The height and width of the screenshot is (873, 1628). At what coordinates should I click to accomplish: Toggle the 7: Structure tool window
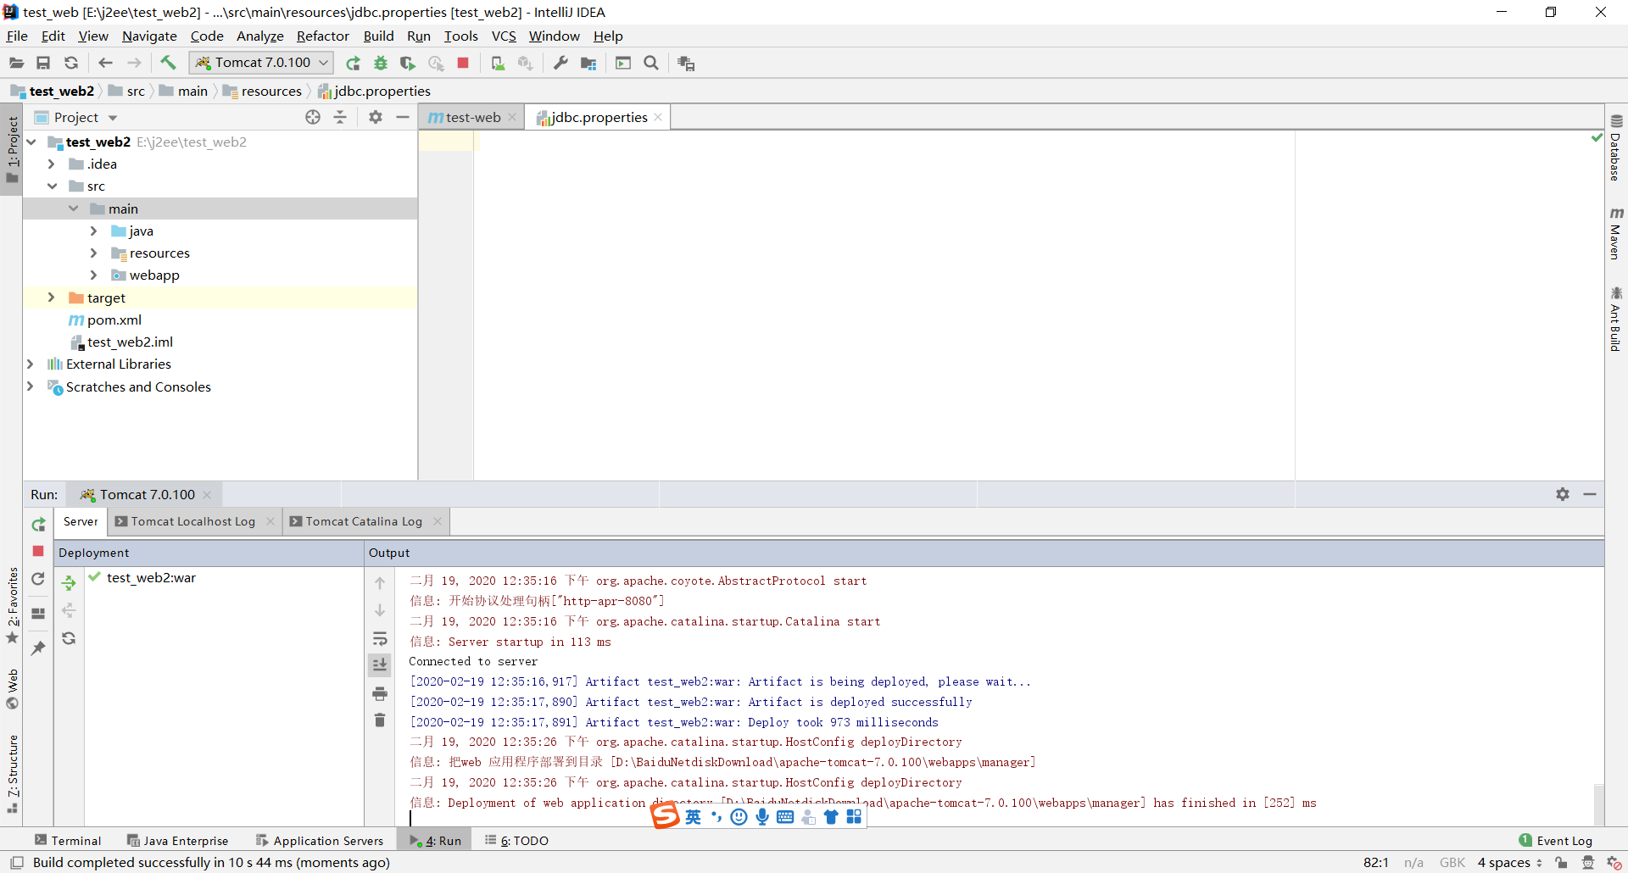tap(12, 774)
